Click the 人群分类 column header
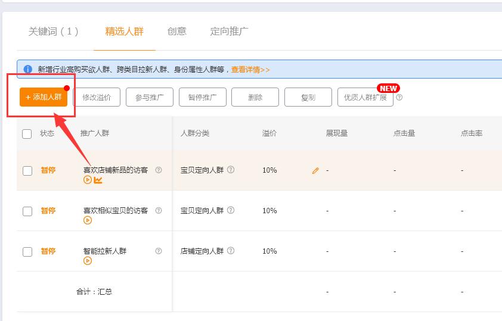Viewport: 502px width, 321px height. (x=195, y=133)
